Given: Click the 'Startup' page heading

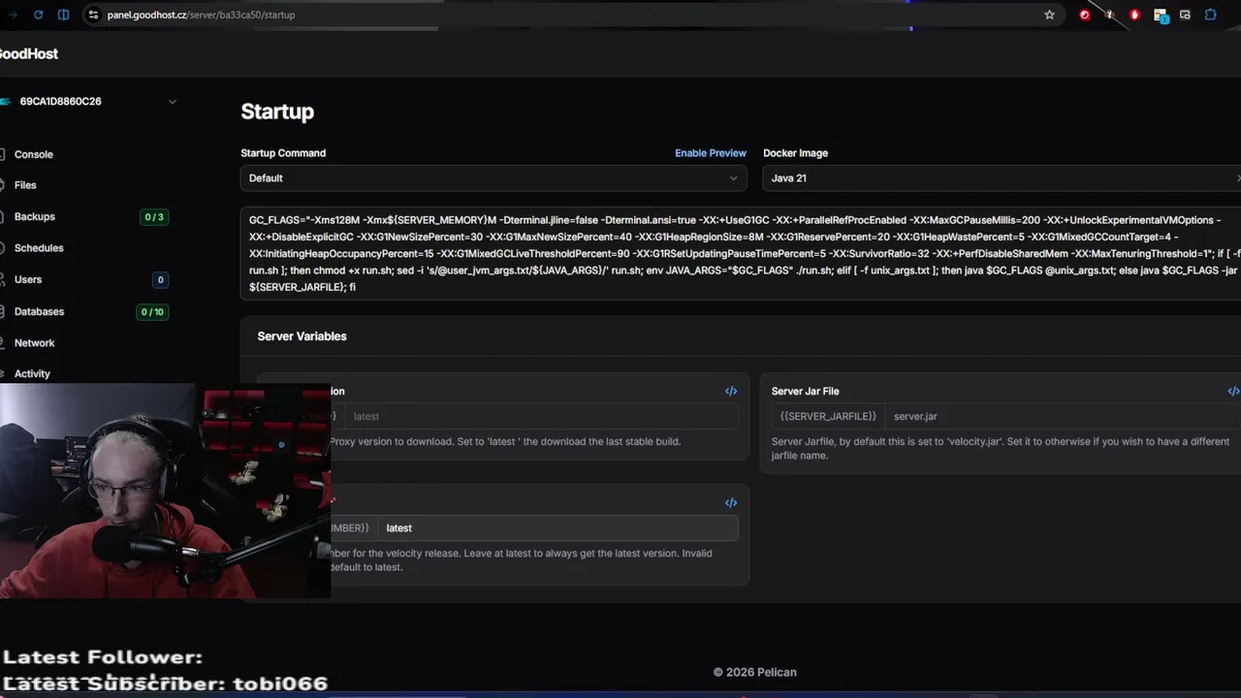Looking at the screenshot, I should [x=277, y=111].
